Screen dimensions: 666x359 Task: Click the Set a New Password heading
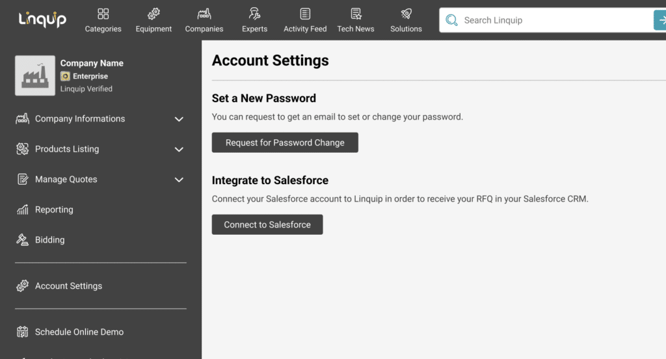point(264,98)
